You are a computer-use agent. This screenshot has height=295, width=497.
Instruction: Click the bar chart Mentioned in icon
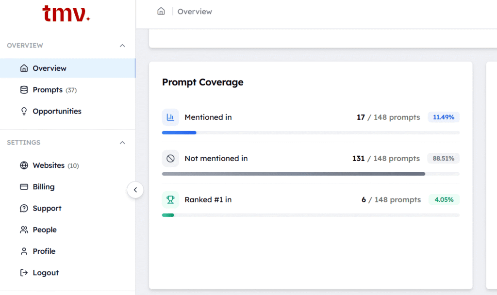point(170,117)
